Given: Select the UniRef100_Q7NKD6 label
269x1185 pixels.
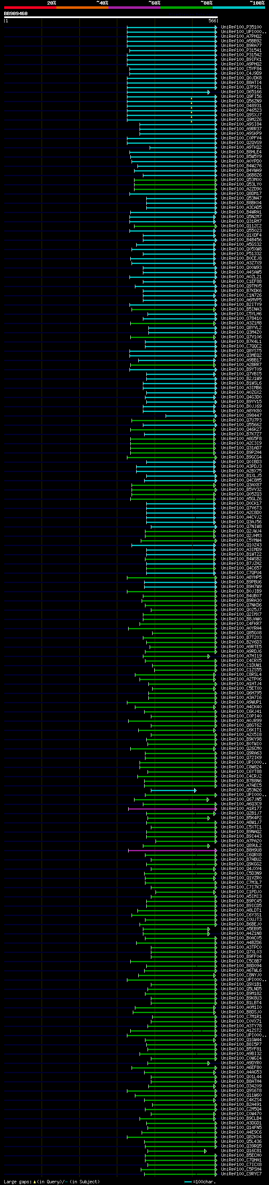Looking at the screenshot, I should [241, 605].
